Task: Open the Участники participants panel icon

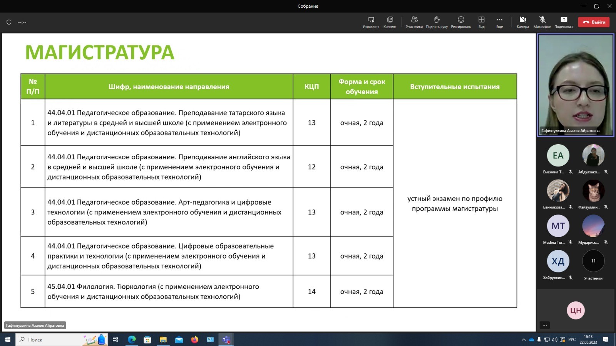Action: point(414,22)
